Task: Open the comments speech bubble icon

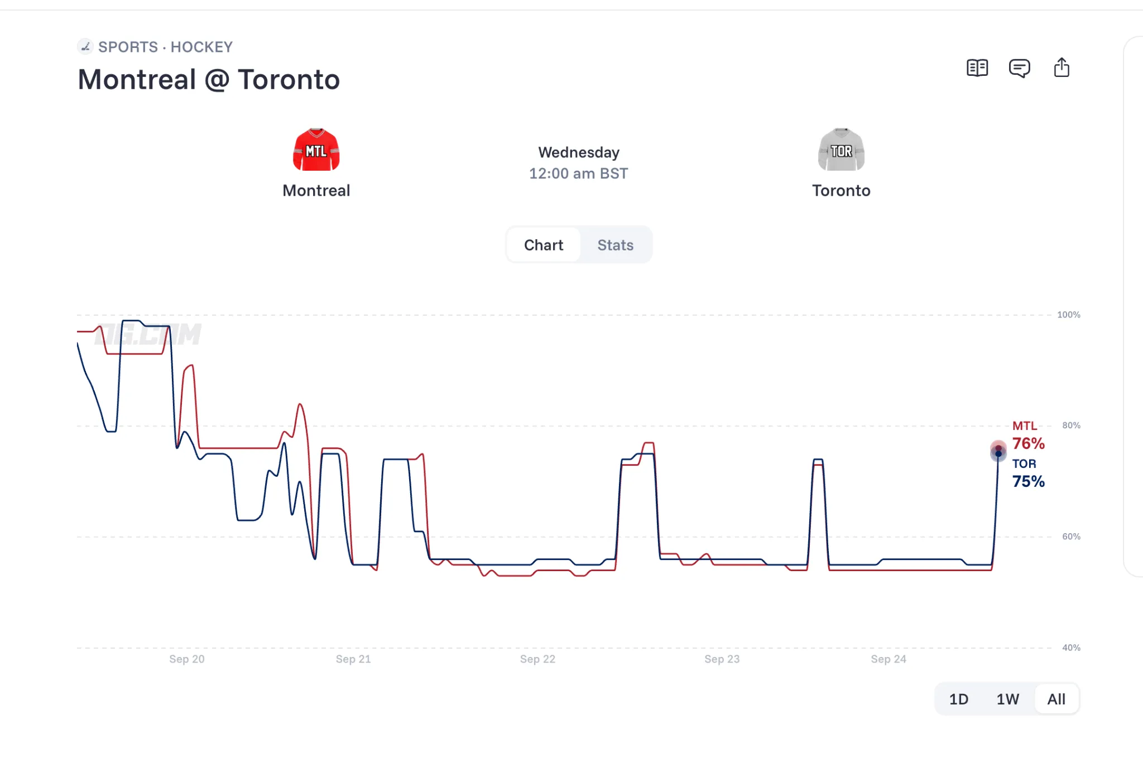Action: pyautogui.click(x=1019, y=68)
